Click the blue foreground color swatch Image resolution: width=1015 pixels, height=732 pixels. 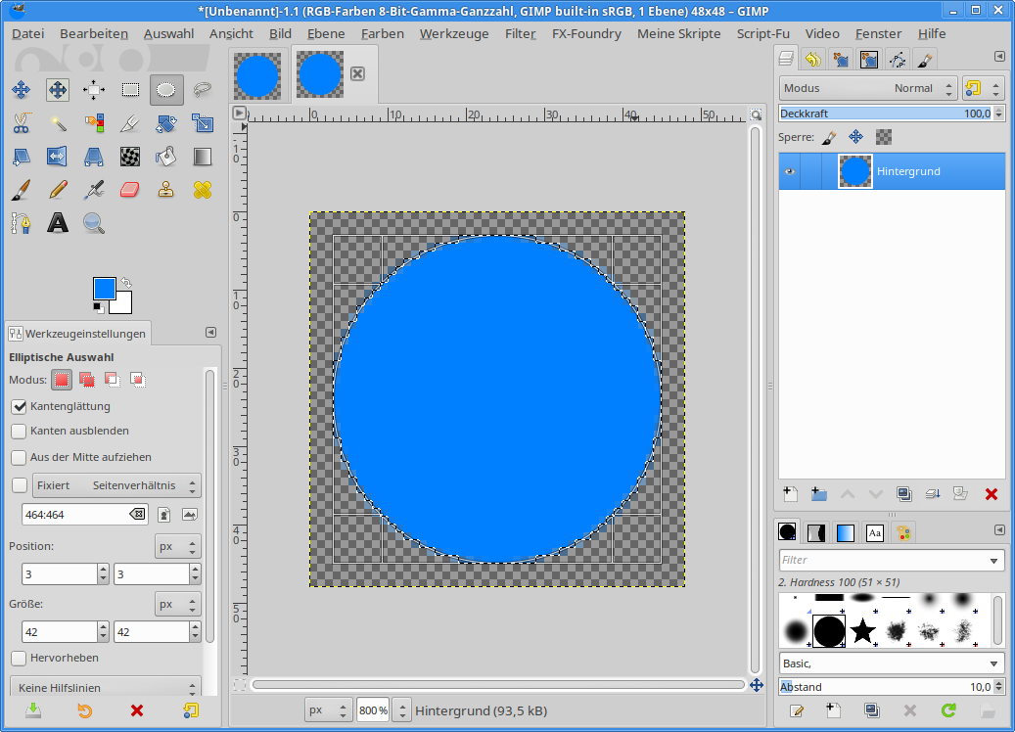[x=104, y=288]
